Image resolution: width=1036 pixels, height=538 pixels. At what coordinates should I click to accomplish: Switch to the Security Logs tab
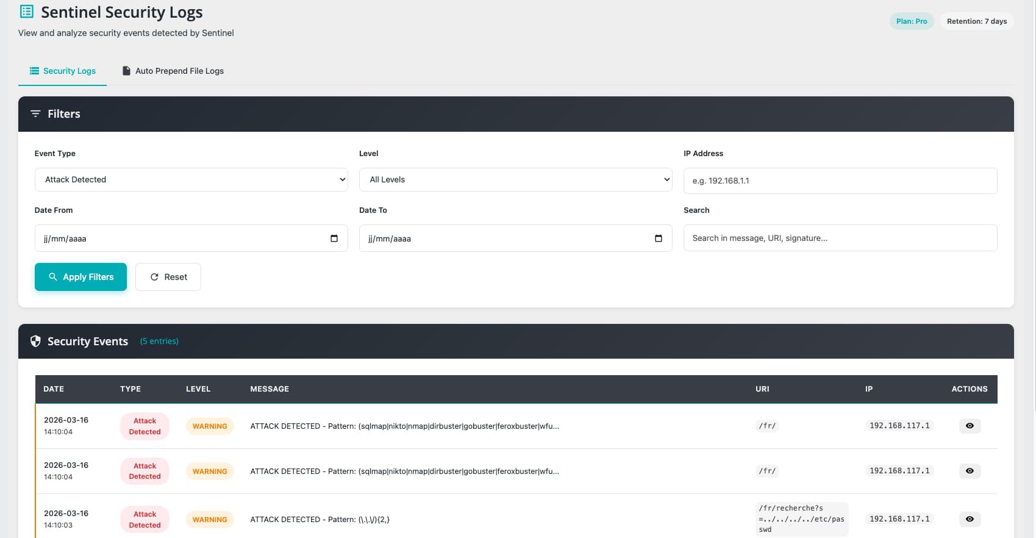pyautogui.click(x=63, y=71)
